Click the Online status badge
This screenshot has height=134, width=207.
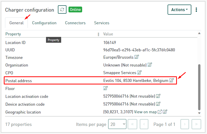coord(75,10)
